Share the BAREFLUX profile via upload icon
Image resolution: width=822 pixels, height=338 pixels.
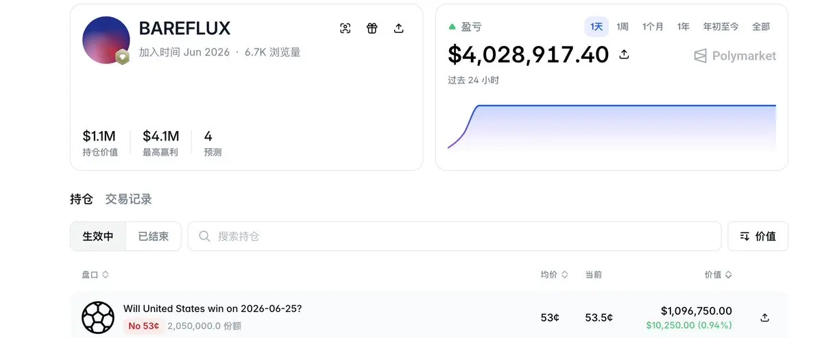[x=398, y=28]
